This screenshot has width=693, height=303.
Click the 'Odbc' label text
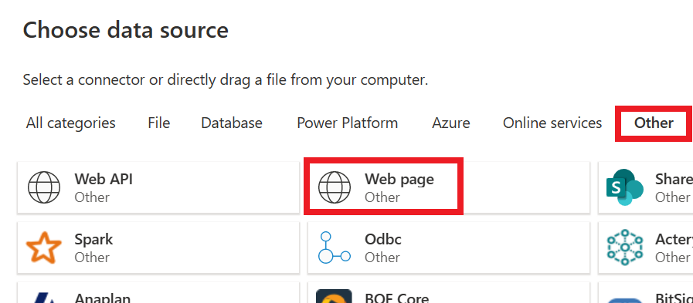point(383,239)
